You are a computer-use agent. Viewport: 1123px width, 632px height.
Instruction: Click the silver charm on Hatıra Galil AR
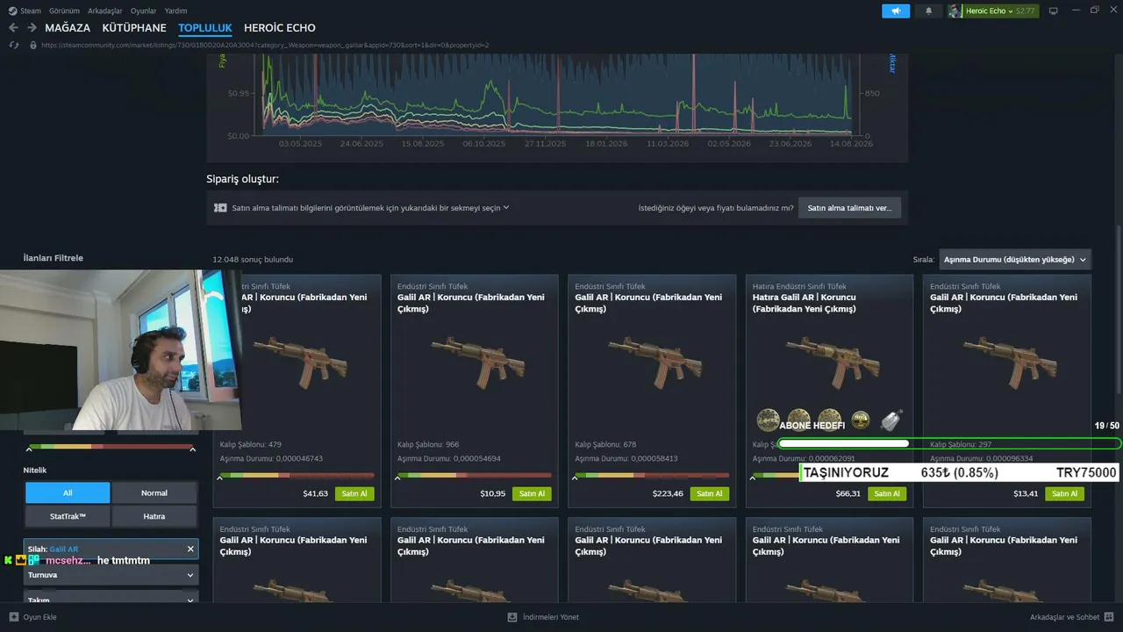click(x=891, y=420)
